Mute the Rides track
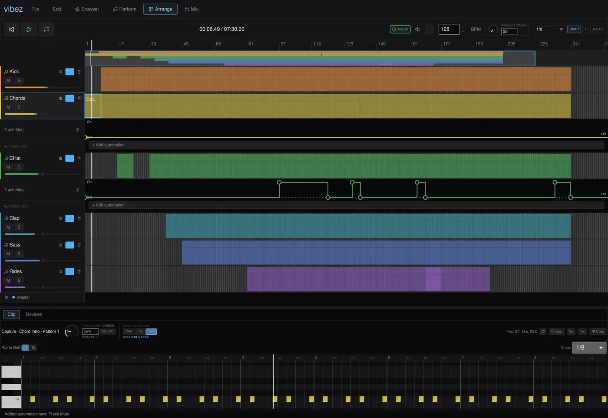This screenshot has width=608, height=418. (8, 280)
